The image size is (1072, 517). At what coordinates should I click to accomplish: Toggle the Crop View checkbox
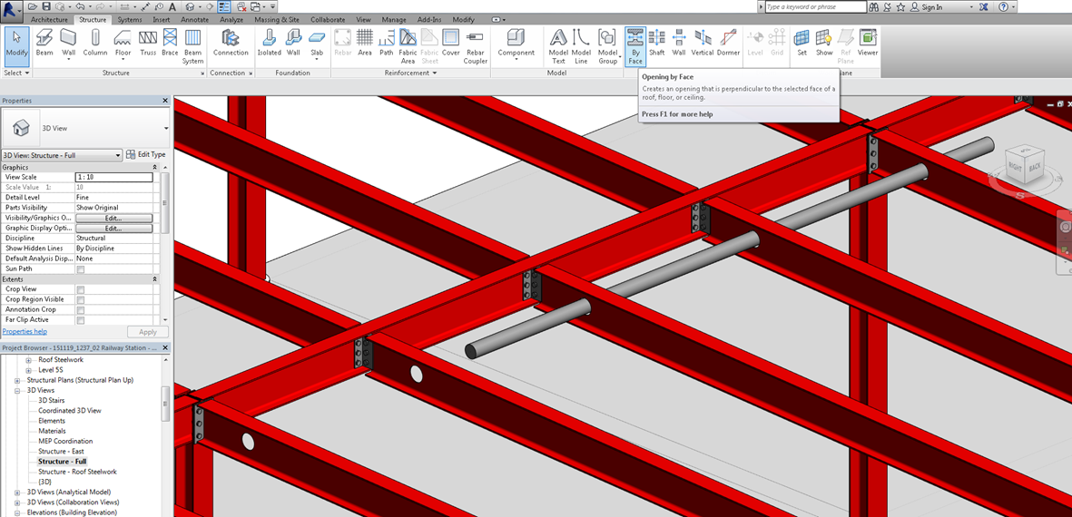(81, 289)
